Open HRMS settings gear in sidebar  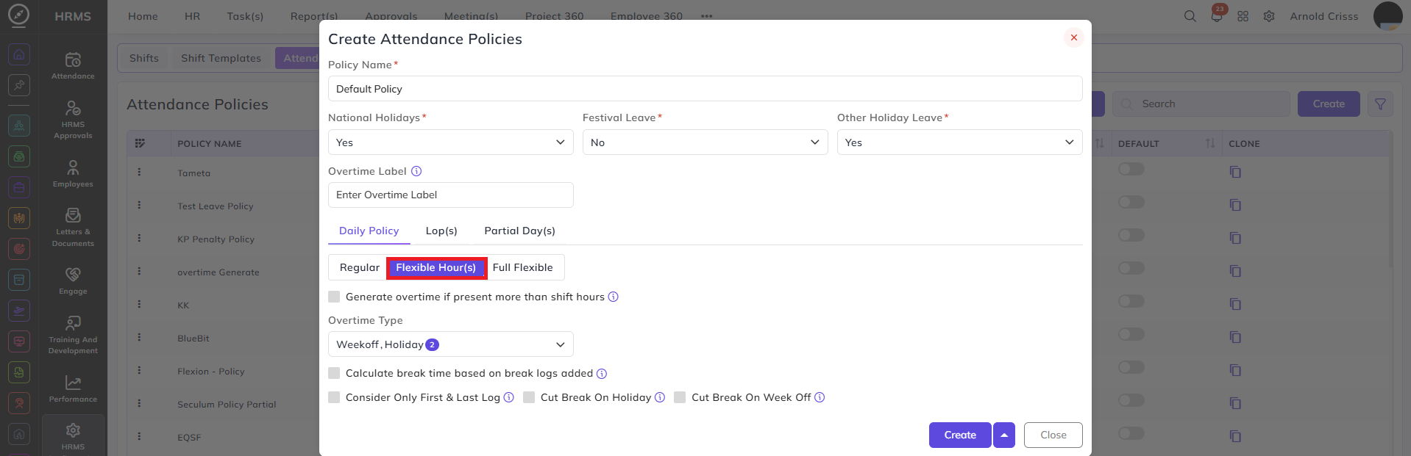pyautogui.click(x=73, y=435)
